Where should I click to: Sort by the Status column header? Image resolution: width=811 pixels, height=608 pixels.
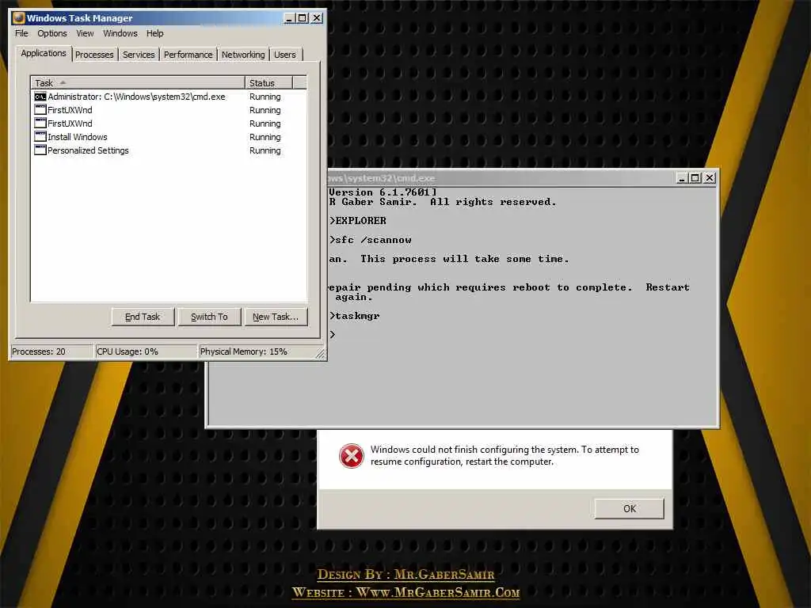coord(268,82)
